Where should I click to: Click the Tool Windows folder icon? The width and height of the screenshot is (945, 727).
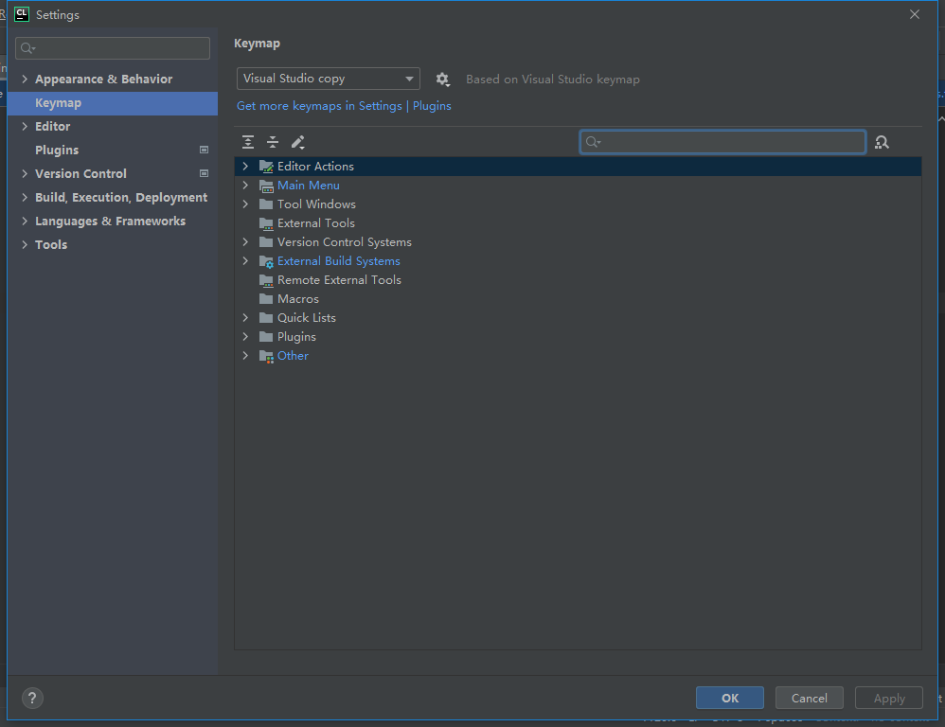pyautogui.click(x=266, y=204)
